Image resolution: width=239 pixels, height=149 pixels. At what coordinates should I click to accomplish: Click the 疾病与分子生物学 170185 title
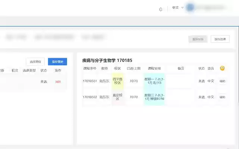click(107, 60)
